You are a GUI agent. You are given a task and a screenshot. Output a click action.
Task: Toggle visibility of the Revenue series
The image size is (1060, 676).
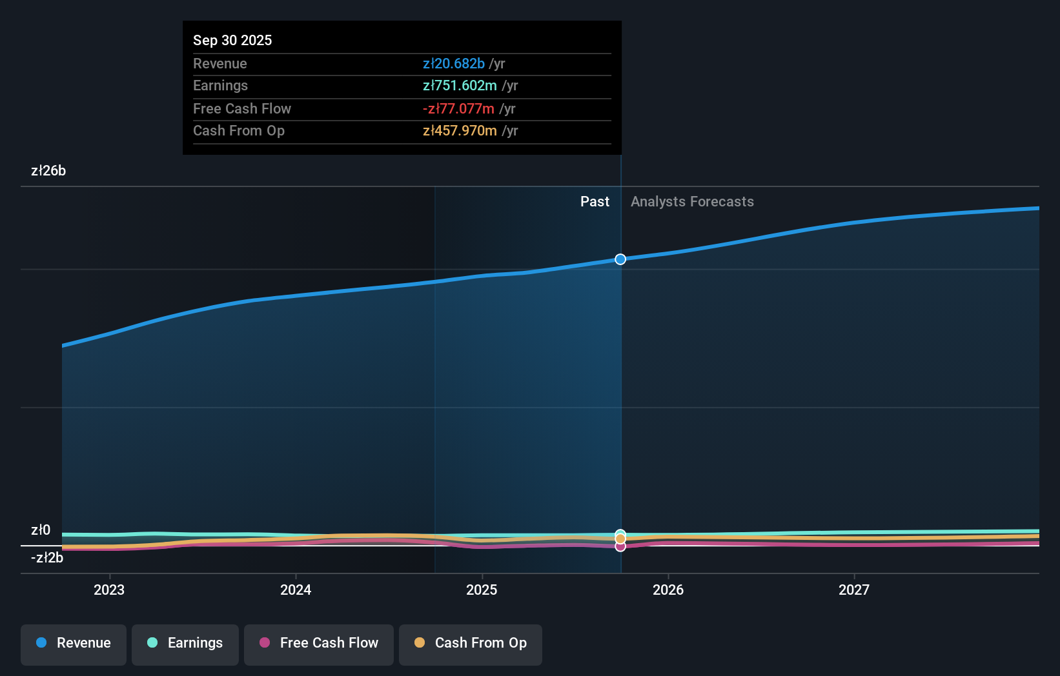point(73,644)
